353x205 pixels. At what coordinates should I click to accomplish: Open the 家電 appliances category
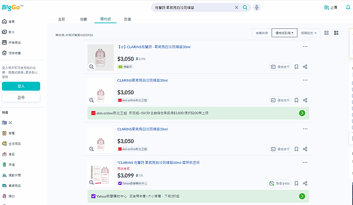coord(8,133)
